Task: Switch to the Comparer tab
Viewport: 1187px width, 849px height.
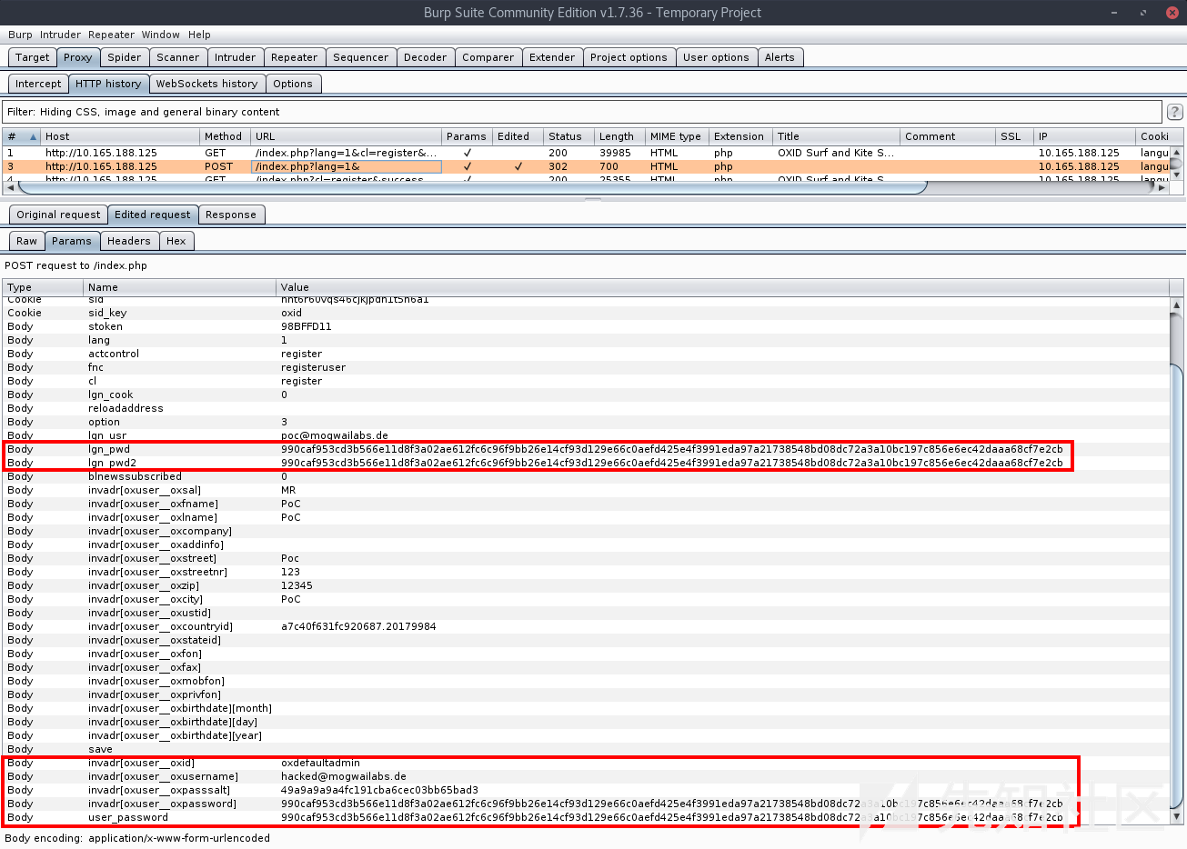Action: click(x=488, y=57)
